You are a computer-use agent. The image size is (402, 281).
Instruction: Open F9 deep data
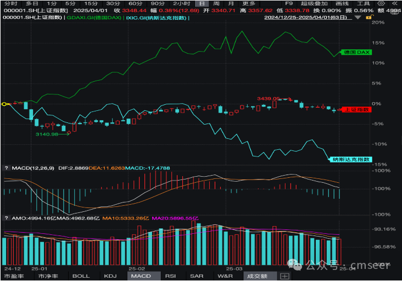(x=289, y=3)
